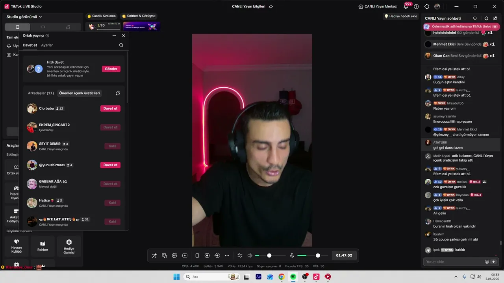Open the Windows Start menu

click(x=176, y=277)
